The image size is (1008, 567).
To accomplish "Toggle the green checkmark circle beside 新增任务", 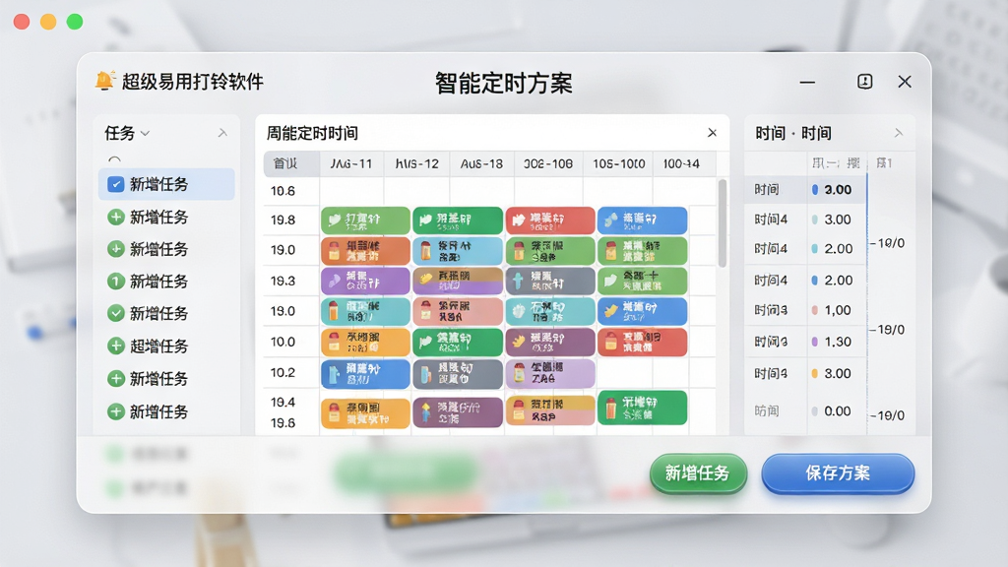I will point(116,313).
